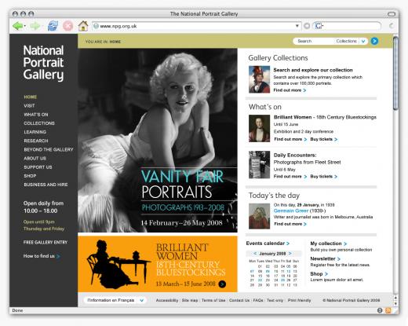Screen dimensions: 408x326
Task: Click the Search and explore our collection heading
Action: coord(313,70)
